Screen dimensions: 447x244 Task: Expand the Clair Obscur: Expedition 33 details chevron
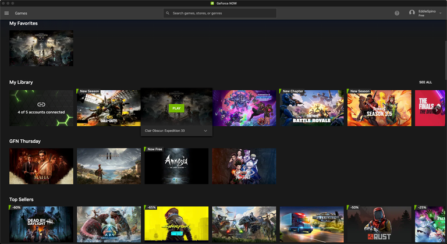(205, 130)
